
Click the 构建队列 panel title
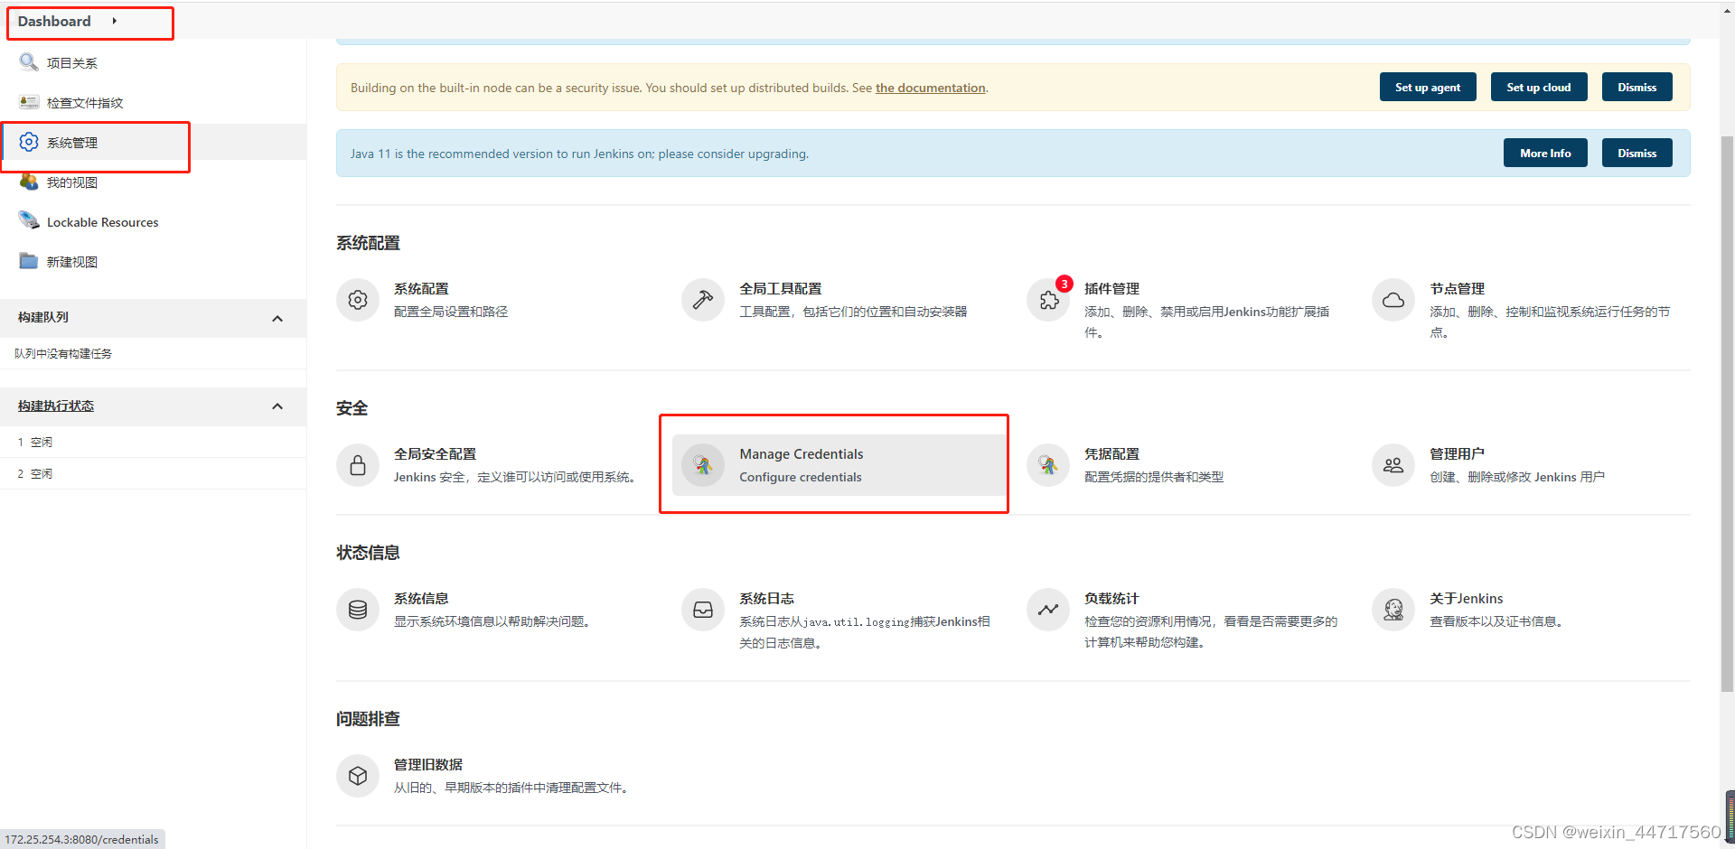coord(43,317)
